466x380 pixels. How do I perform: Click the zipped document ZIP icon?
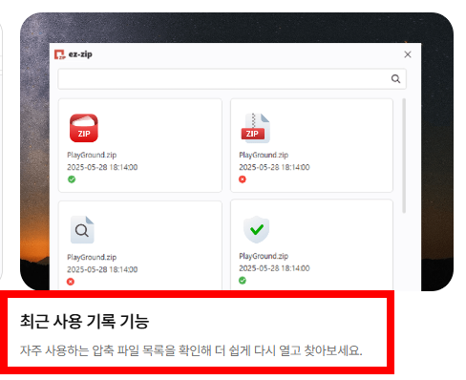255,128
